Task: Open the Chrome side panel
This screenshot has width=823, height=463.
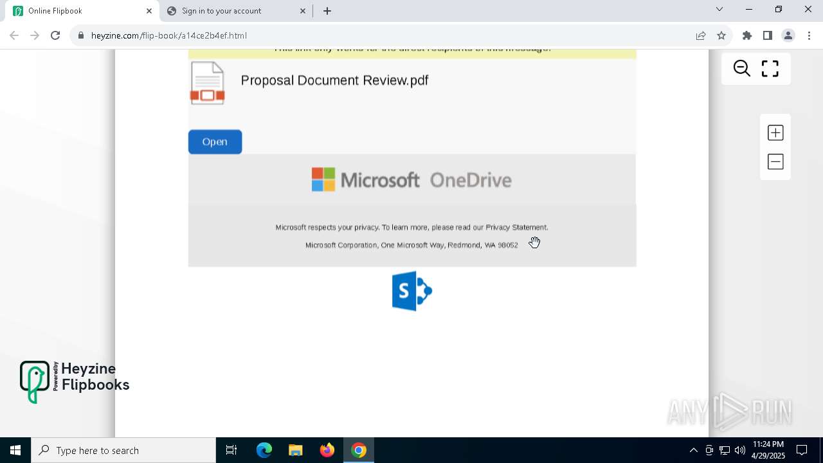Action: pyautogui.click(x=768, y=35)
